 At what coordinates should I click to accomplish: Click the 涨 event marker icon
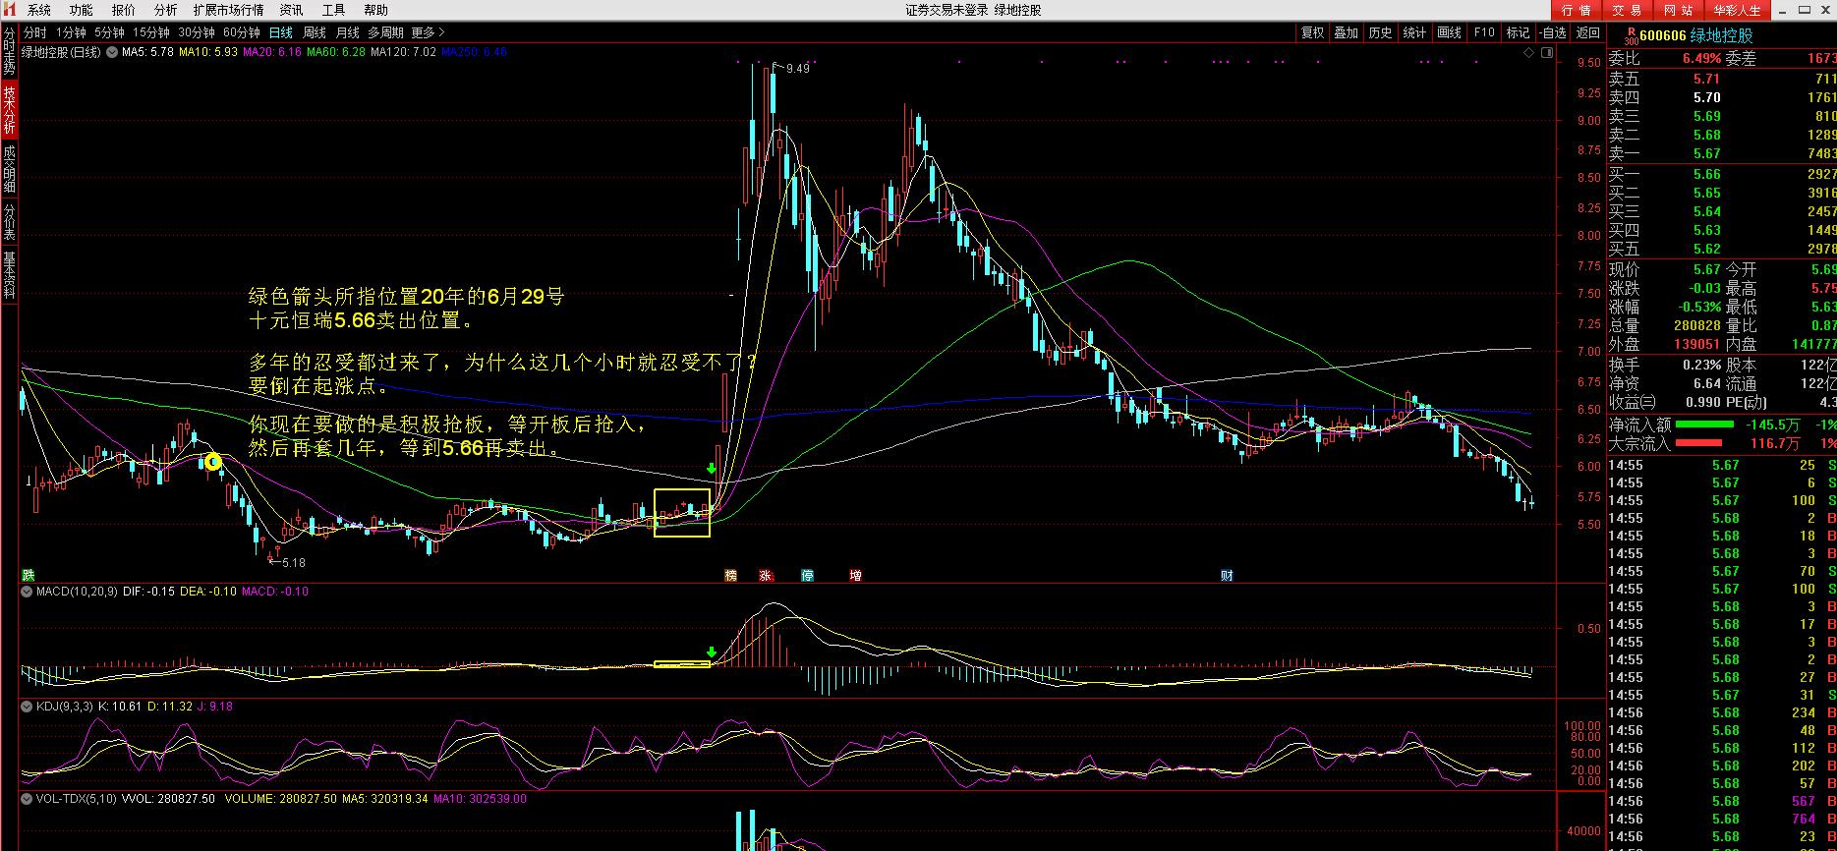click(x=766, y=576)
